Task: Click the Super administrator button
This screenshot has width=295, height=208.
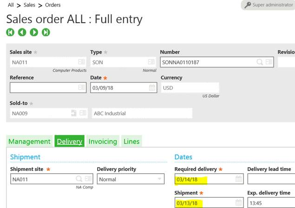Action: (268, 5)
